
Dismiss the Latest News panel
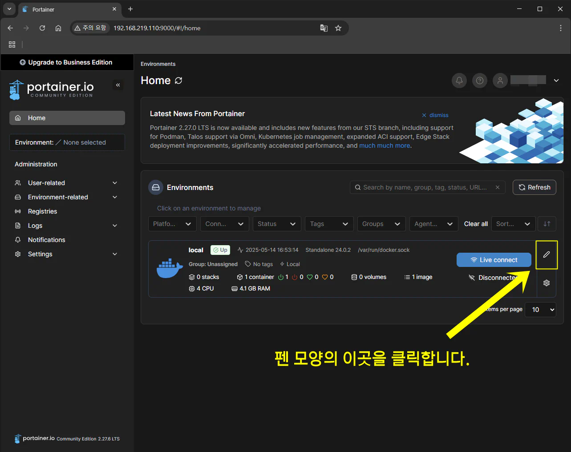(435, 115)
